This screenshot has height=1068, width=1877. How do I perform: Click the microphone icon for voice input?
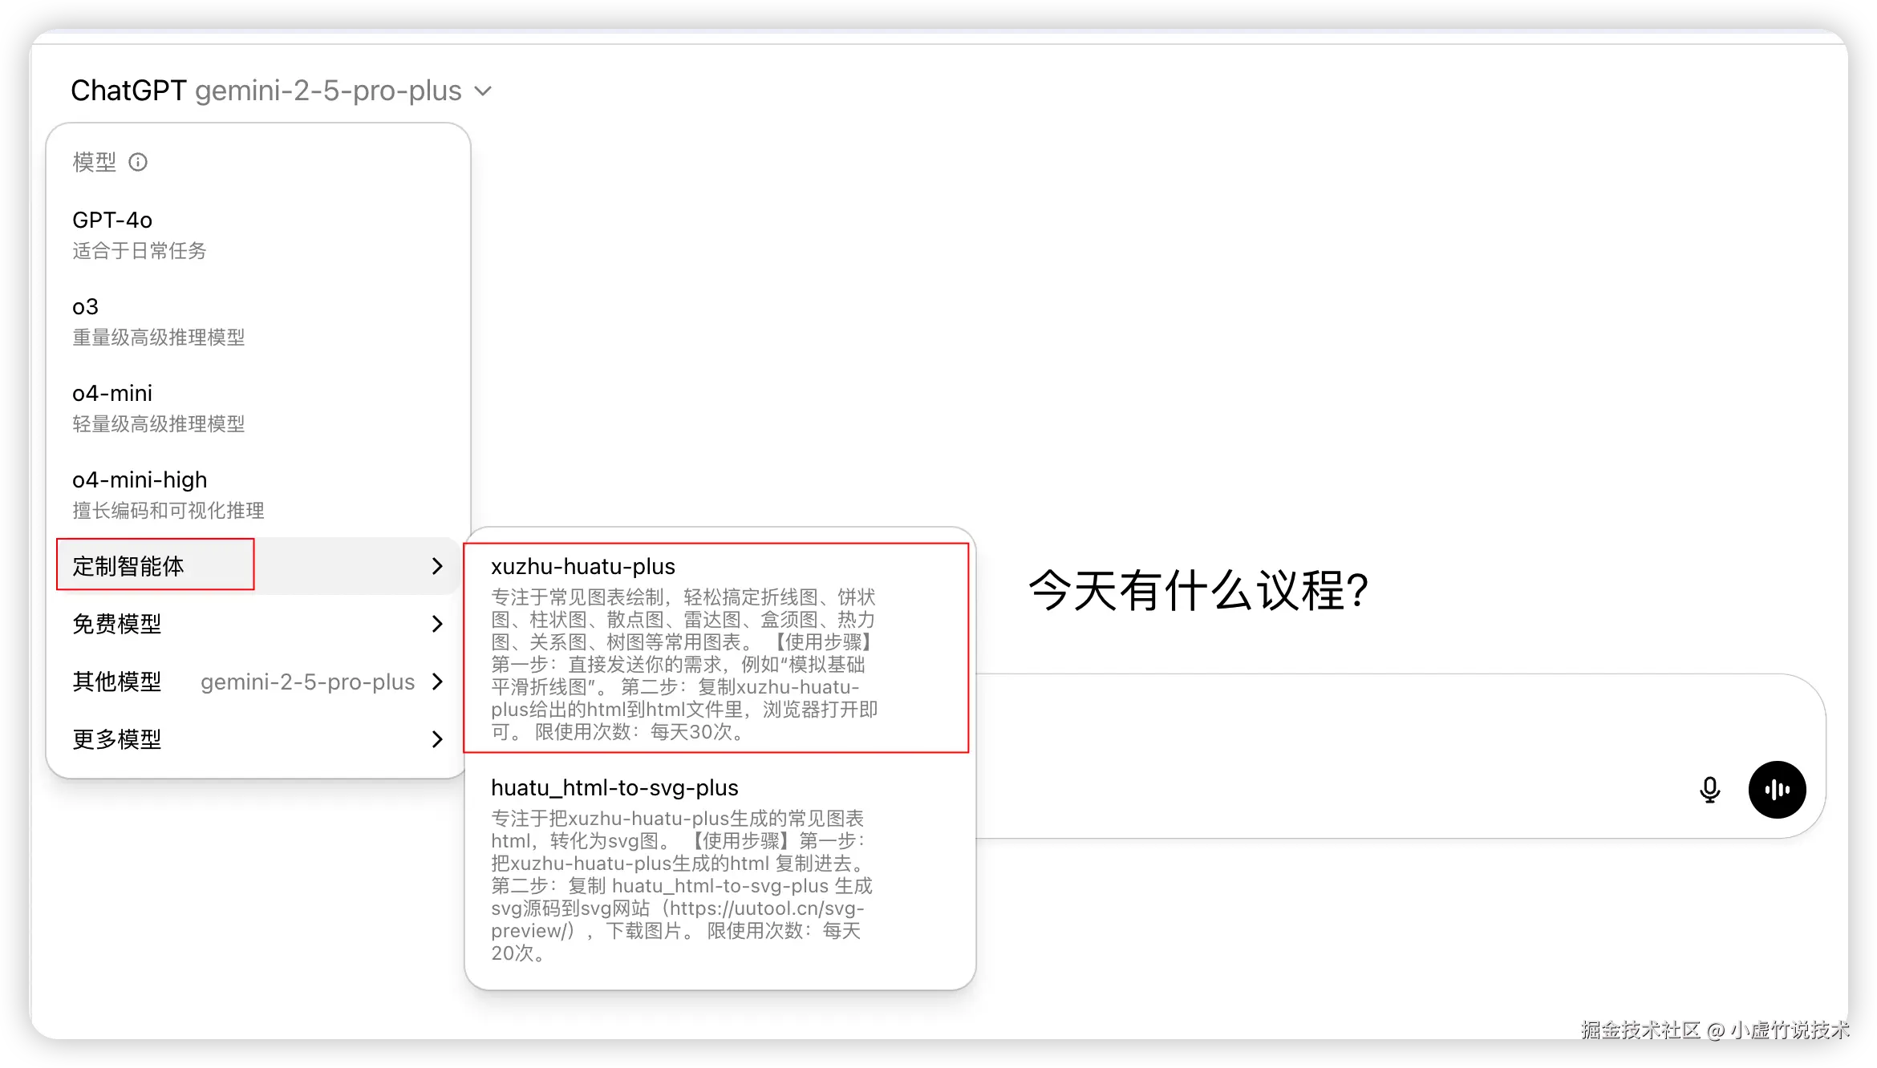pyautogui.click(x=1710, y=790)
